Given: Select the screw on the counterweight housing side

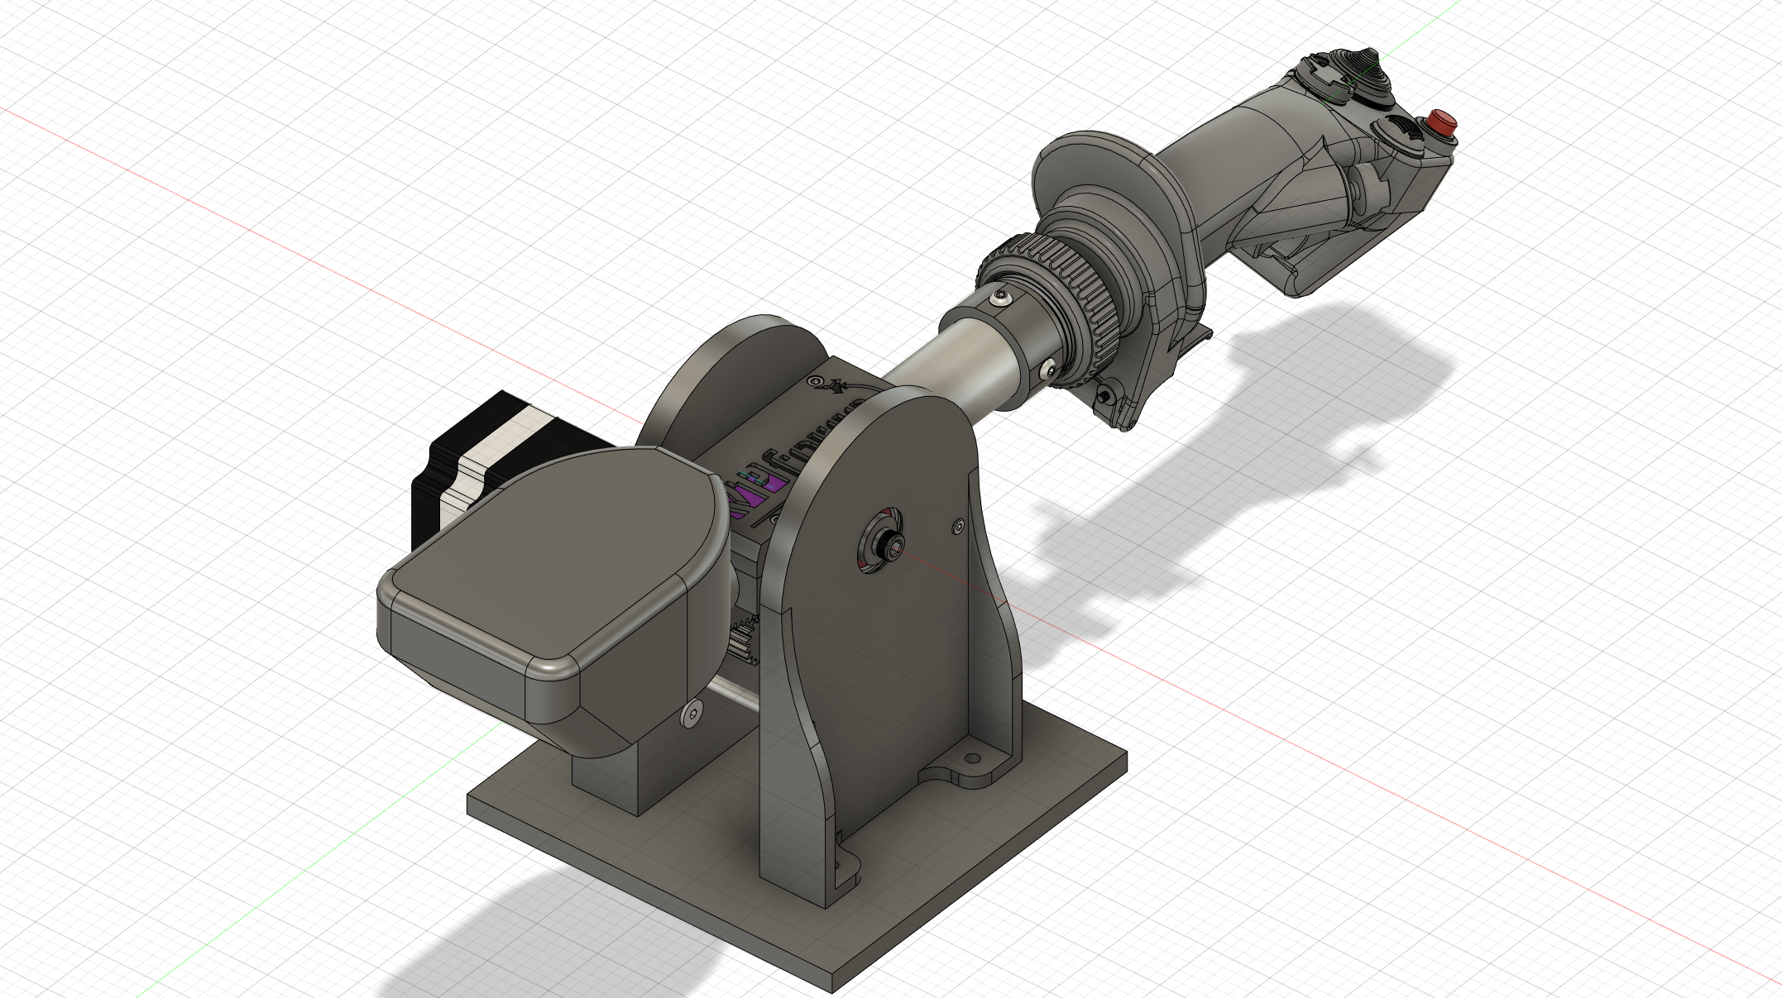Looking at the screenshot, I should [691, 714].
